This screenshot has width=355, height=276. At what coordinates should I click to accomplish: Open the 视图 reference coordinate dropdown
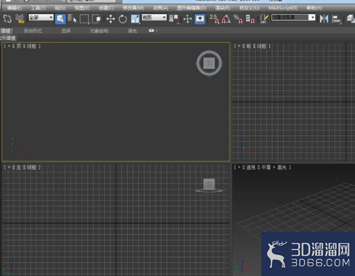tap(154, 17)
